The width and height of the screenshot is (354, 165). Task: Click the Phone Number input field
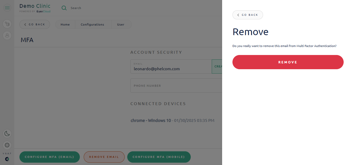pyautogui.click(x=176, y=86)
